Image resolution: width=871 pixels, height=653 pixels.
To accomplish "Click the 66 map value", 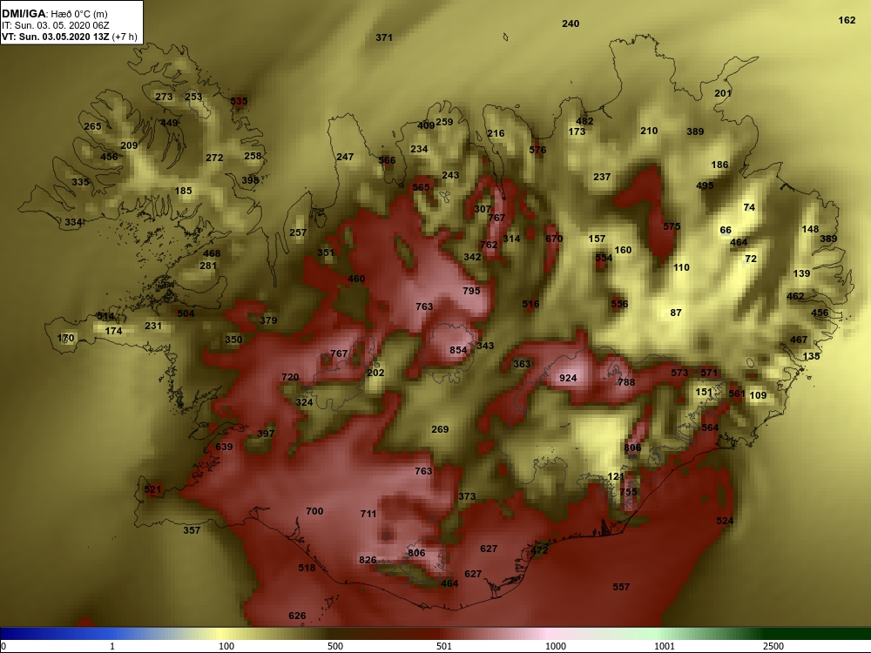I will click(726, 230).
